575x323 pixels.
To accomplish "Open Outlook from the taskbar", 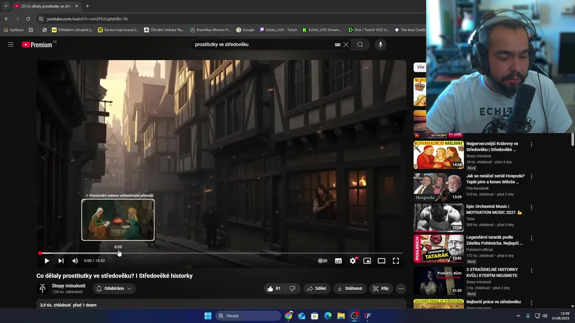I will point(301,316).
